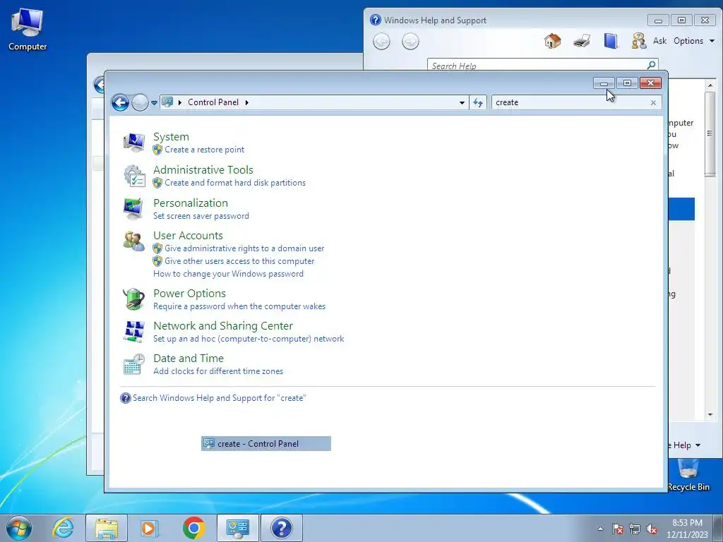Expand the address bar history dropdown
The width and height of the screenshot is (723, 542).
(x=462, y=103)
